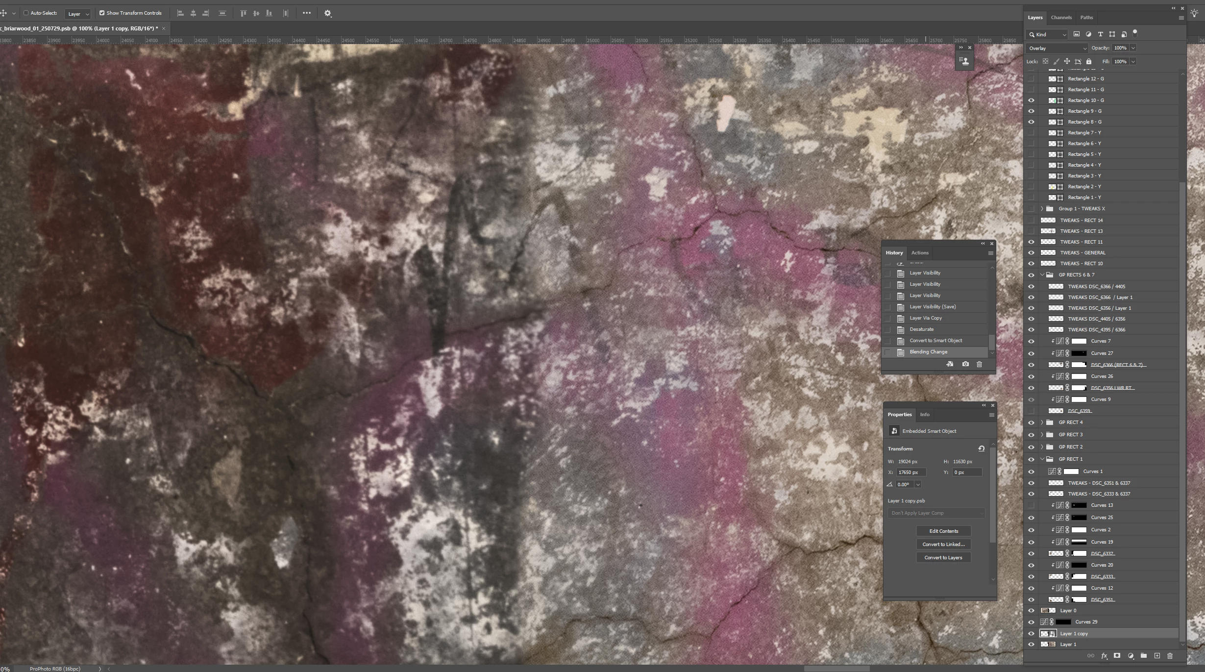1205x672 pixels.
Task: Switch to the Actions tab
Action: click(920, 253)
